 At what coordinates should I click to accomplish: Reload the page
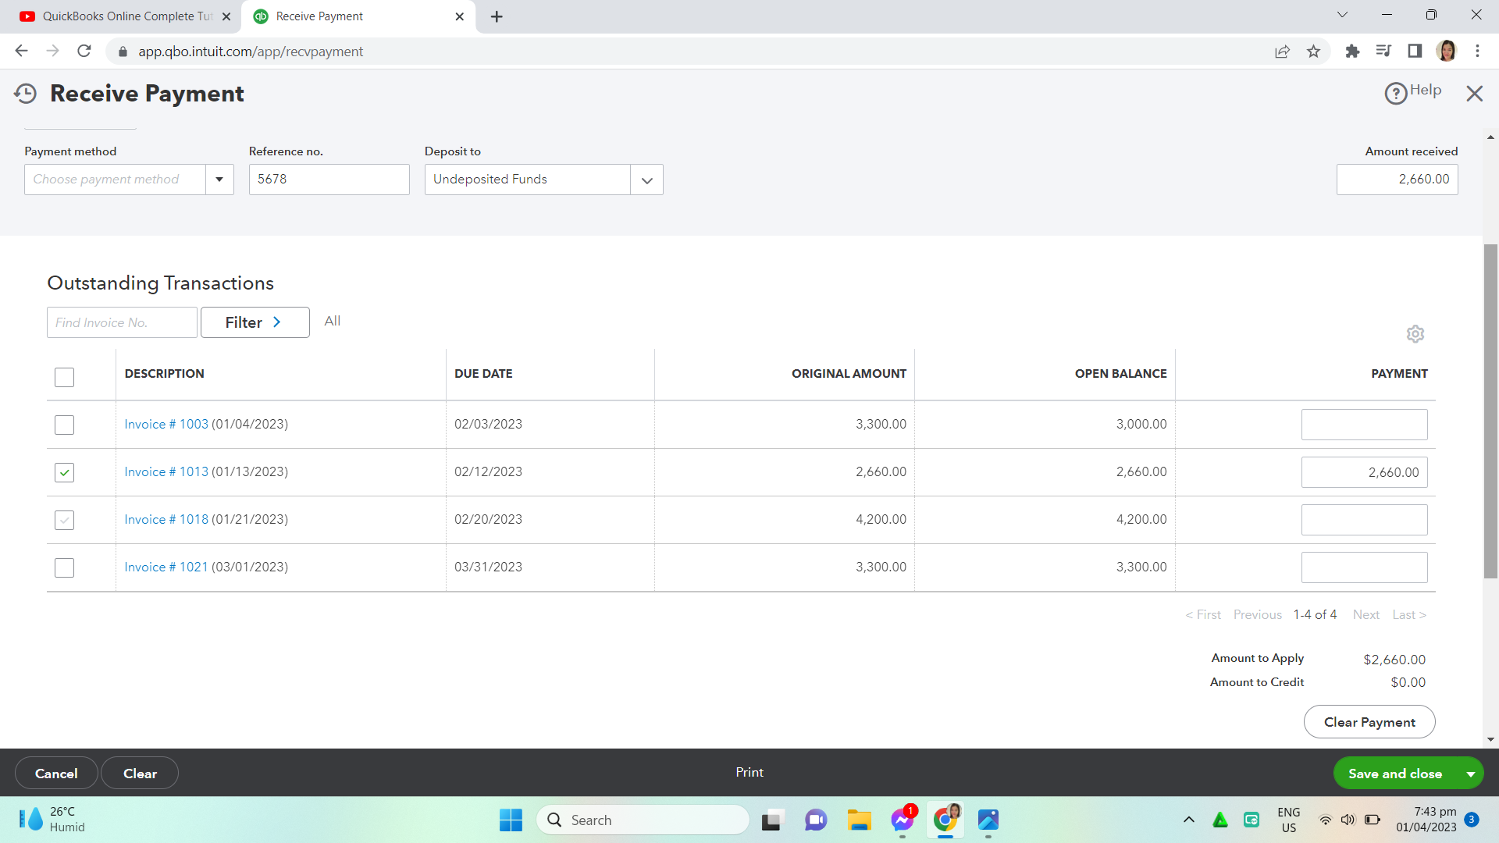[84, 52]
